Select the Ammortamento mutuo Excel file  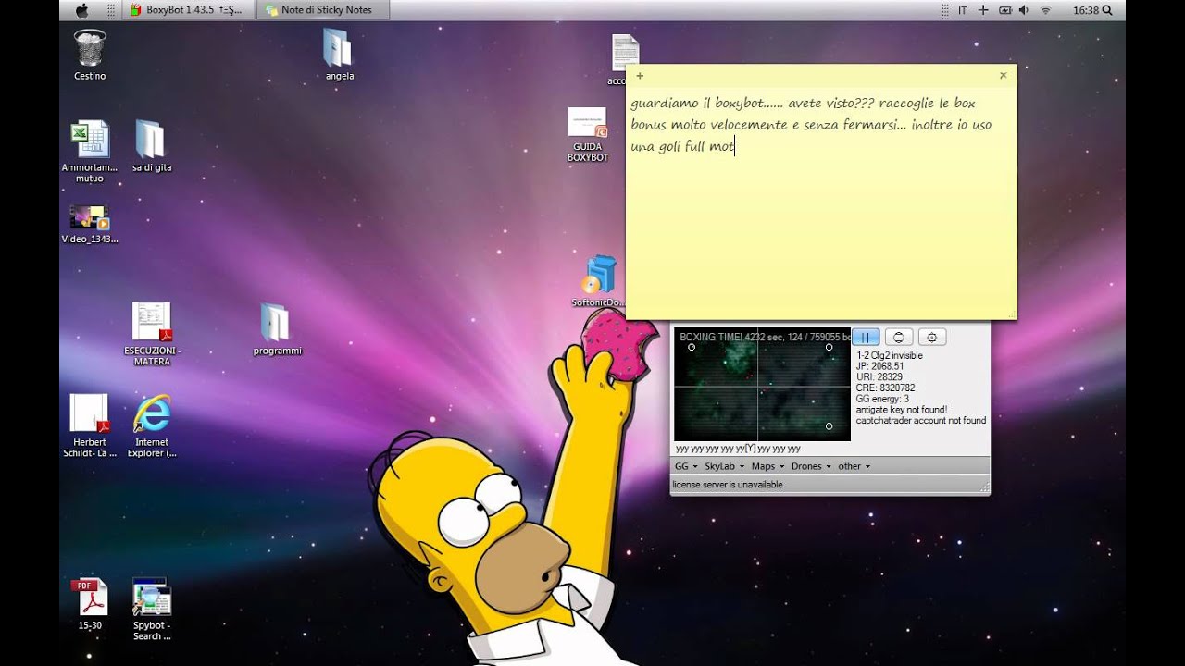click(x=90, y=151)
